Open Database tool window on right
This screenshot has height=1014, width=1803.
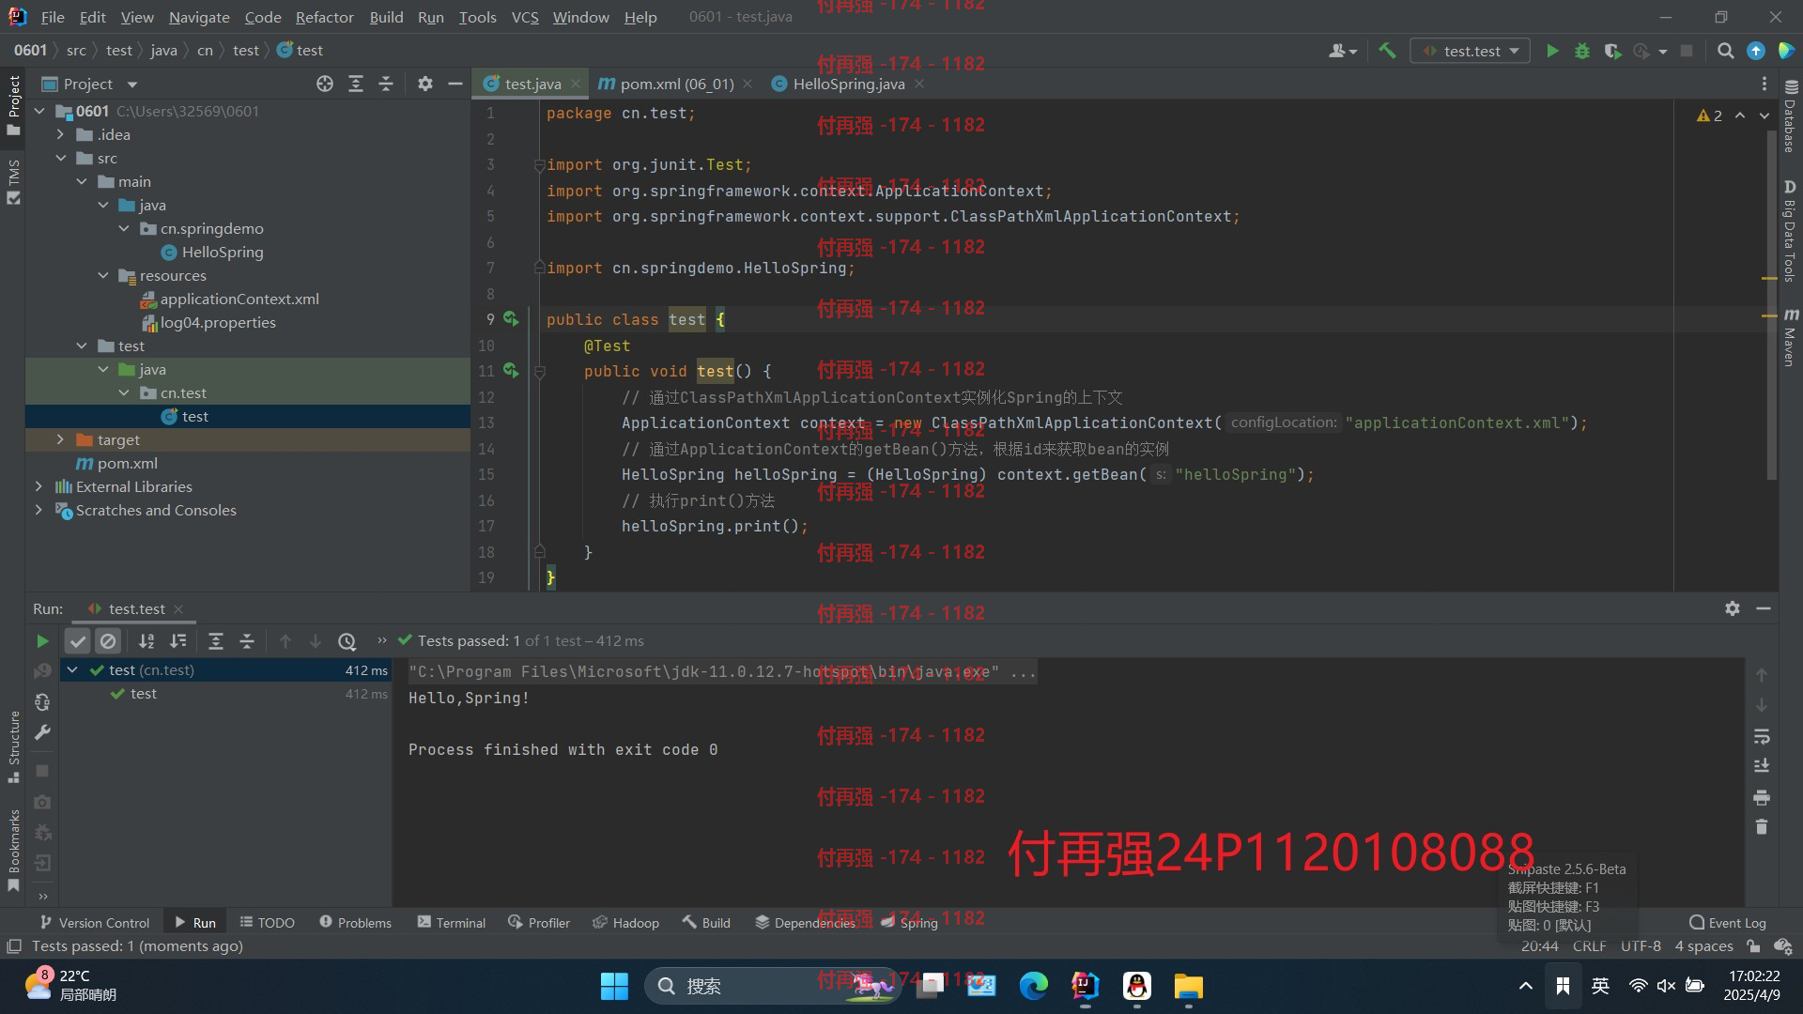(x=1790, y=115)
